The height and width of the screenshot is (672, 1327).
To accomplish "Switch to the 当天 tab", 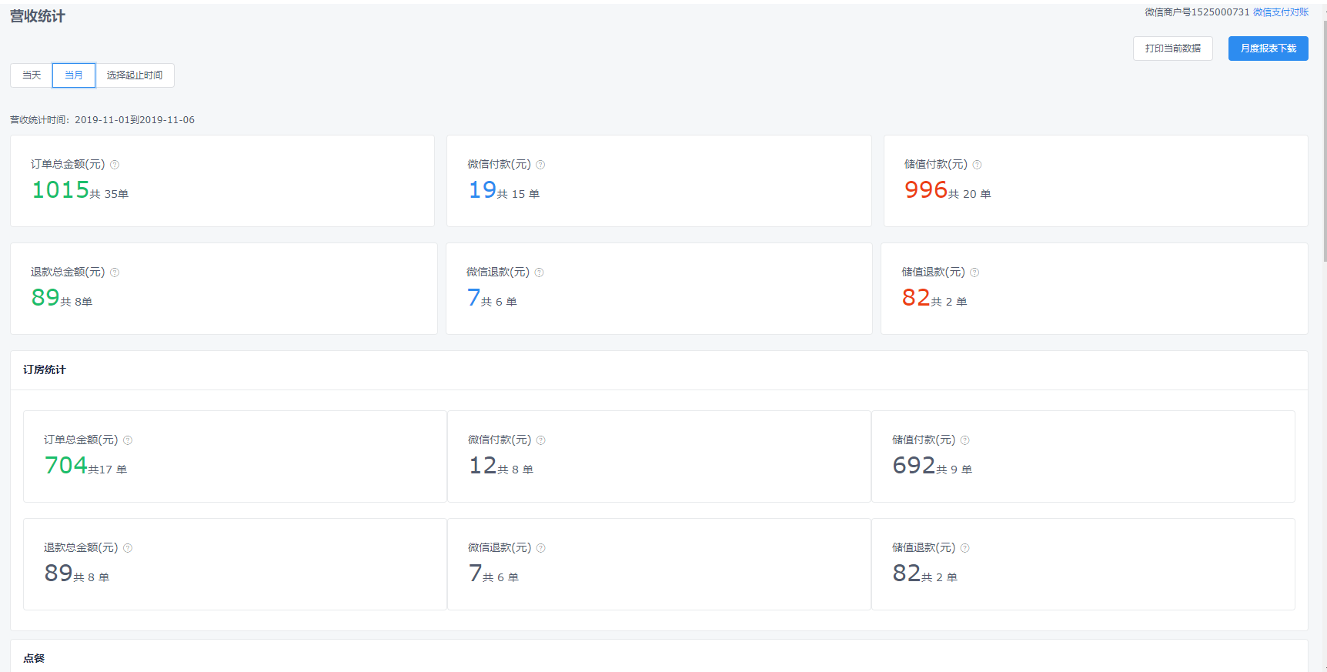I will pos(32,75).
